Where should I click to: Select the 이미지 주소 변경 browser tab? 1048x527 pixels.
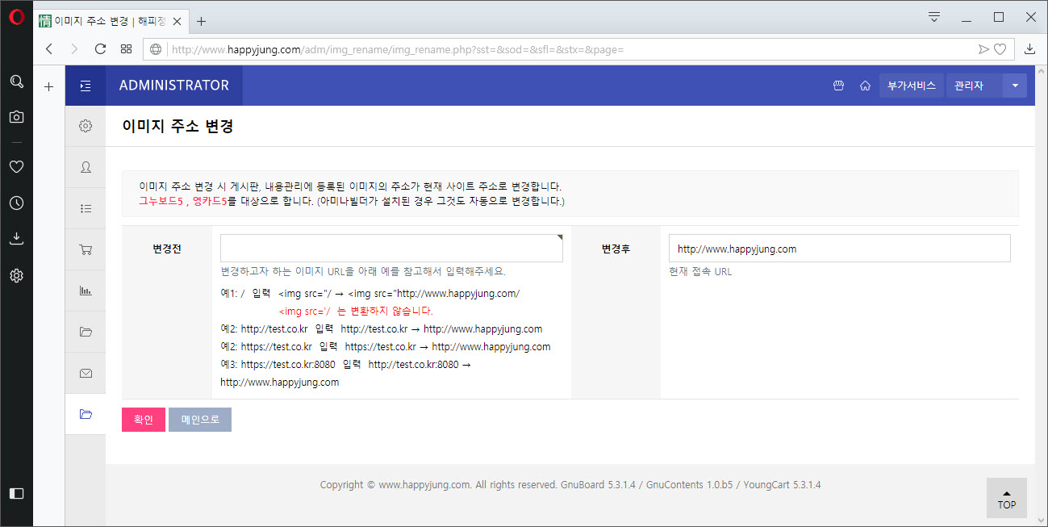pyautogui.click(x=105, y=22)
